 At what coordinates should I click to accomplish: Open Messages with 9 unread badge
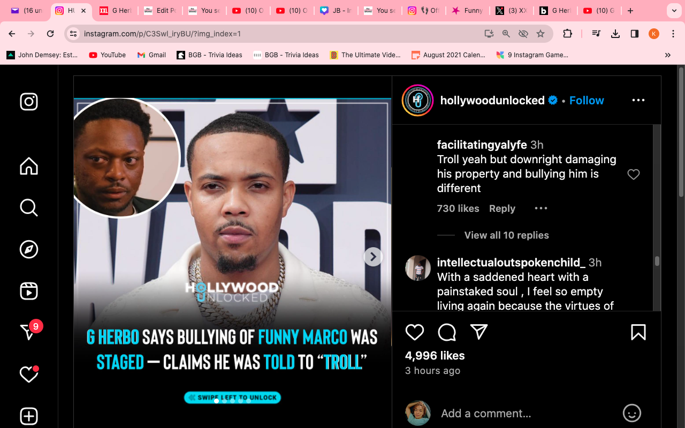[30, 332]
